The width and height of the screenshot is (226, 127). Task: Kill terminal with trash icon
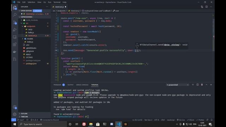pyautogui.click(x=202, y=85)
